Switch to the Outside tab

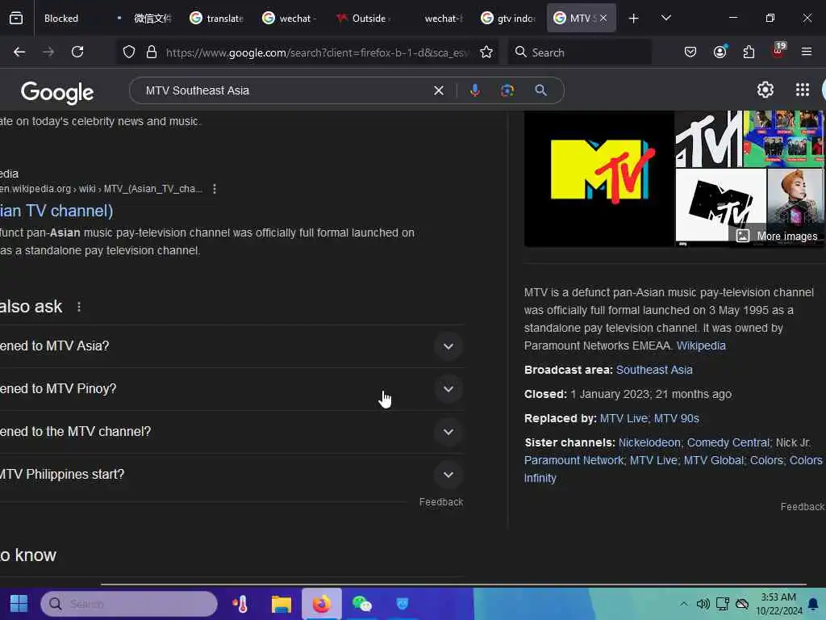click(363, 19)
